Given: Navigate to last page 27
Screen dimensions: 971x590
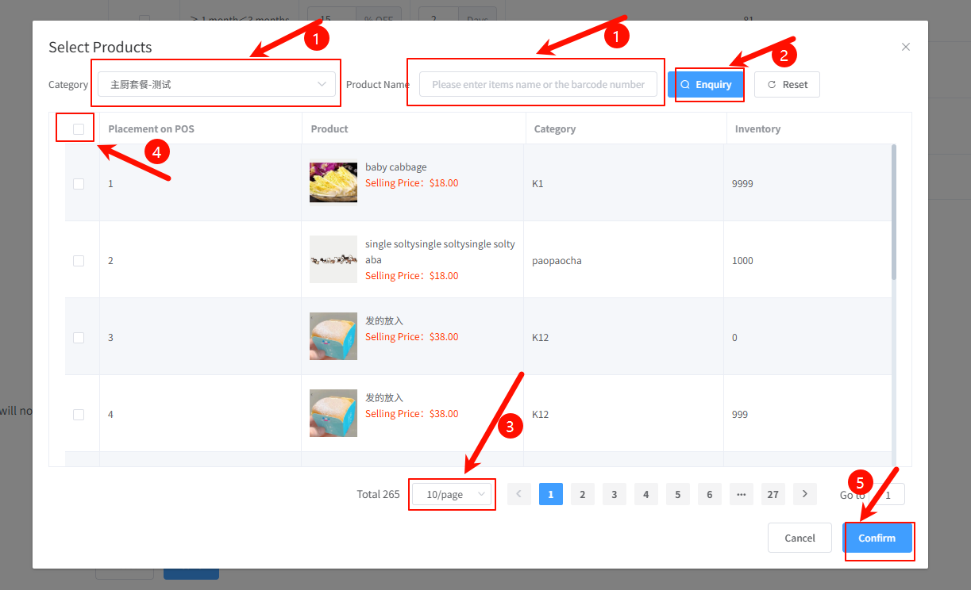Looking at the screenshot, I should point(772,494).
